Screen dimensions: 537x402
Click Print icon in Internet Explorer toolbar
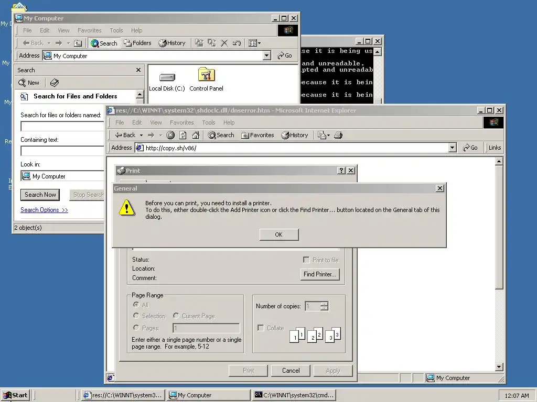338,135
